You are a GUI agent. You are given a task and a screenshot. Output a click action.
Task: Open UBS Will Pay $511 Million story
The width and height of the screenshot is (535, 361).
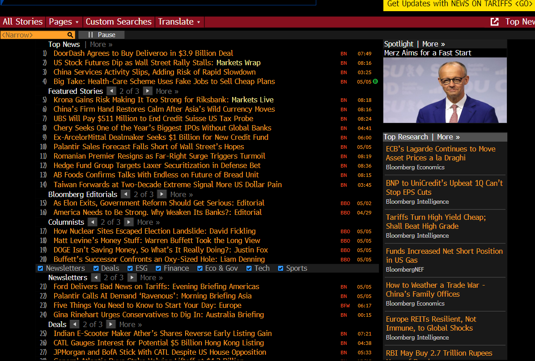click(153, 119)
